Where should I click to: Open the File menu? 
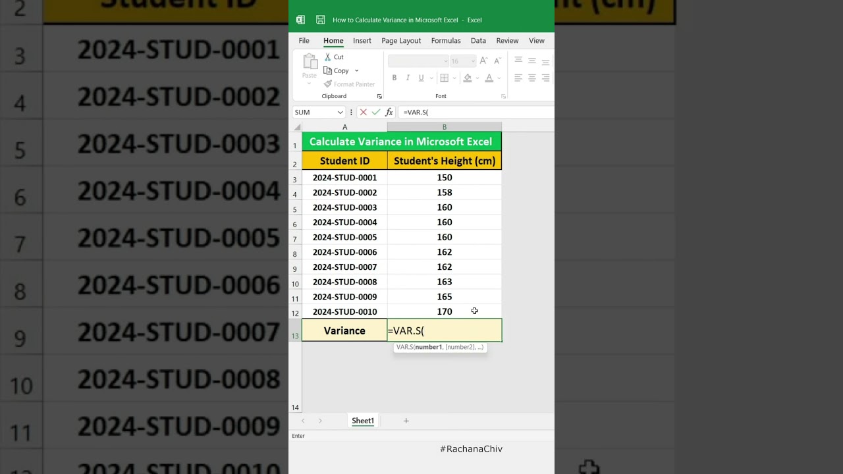304,41
